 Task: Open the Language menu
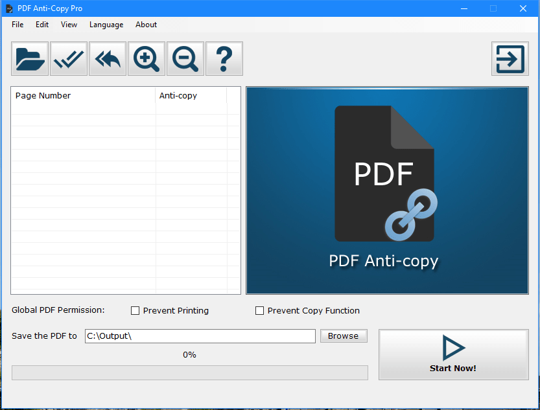tap(106, 25)
